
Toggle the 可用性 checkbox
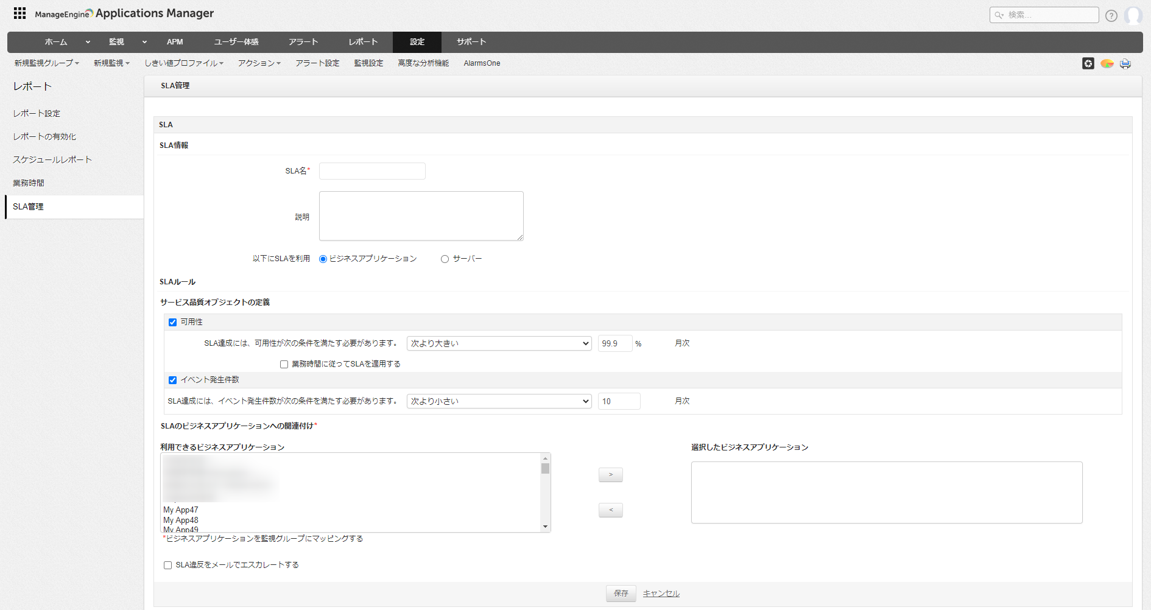[173, 322]
